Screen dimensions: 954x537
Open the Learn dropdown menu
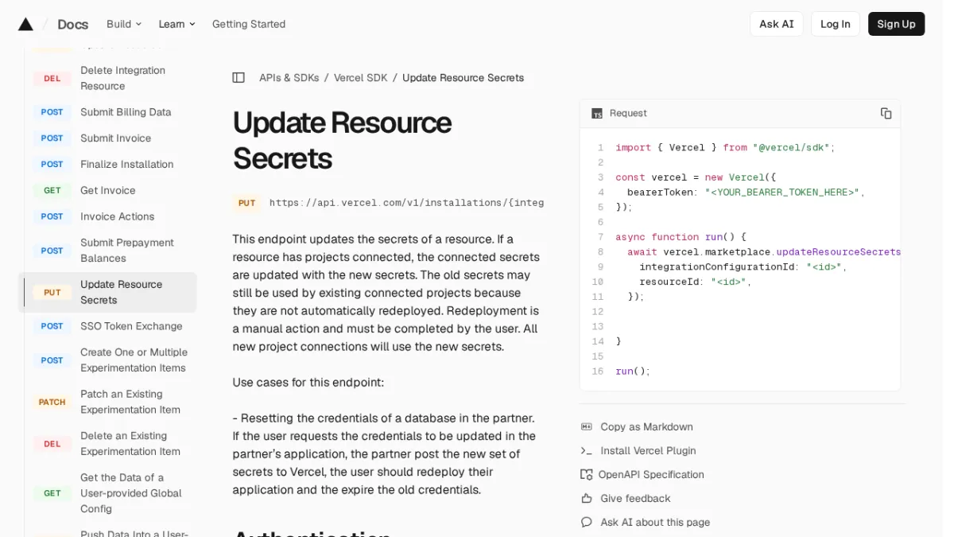176,24
